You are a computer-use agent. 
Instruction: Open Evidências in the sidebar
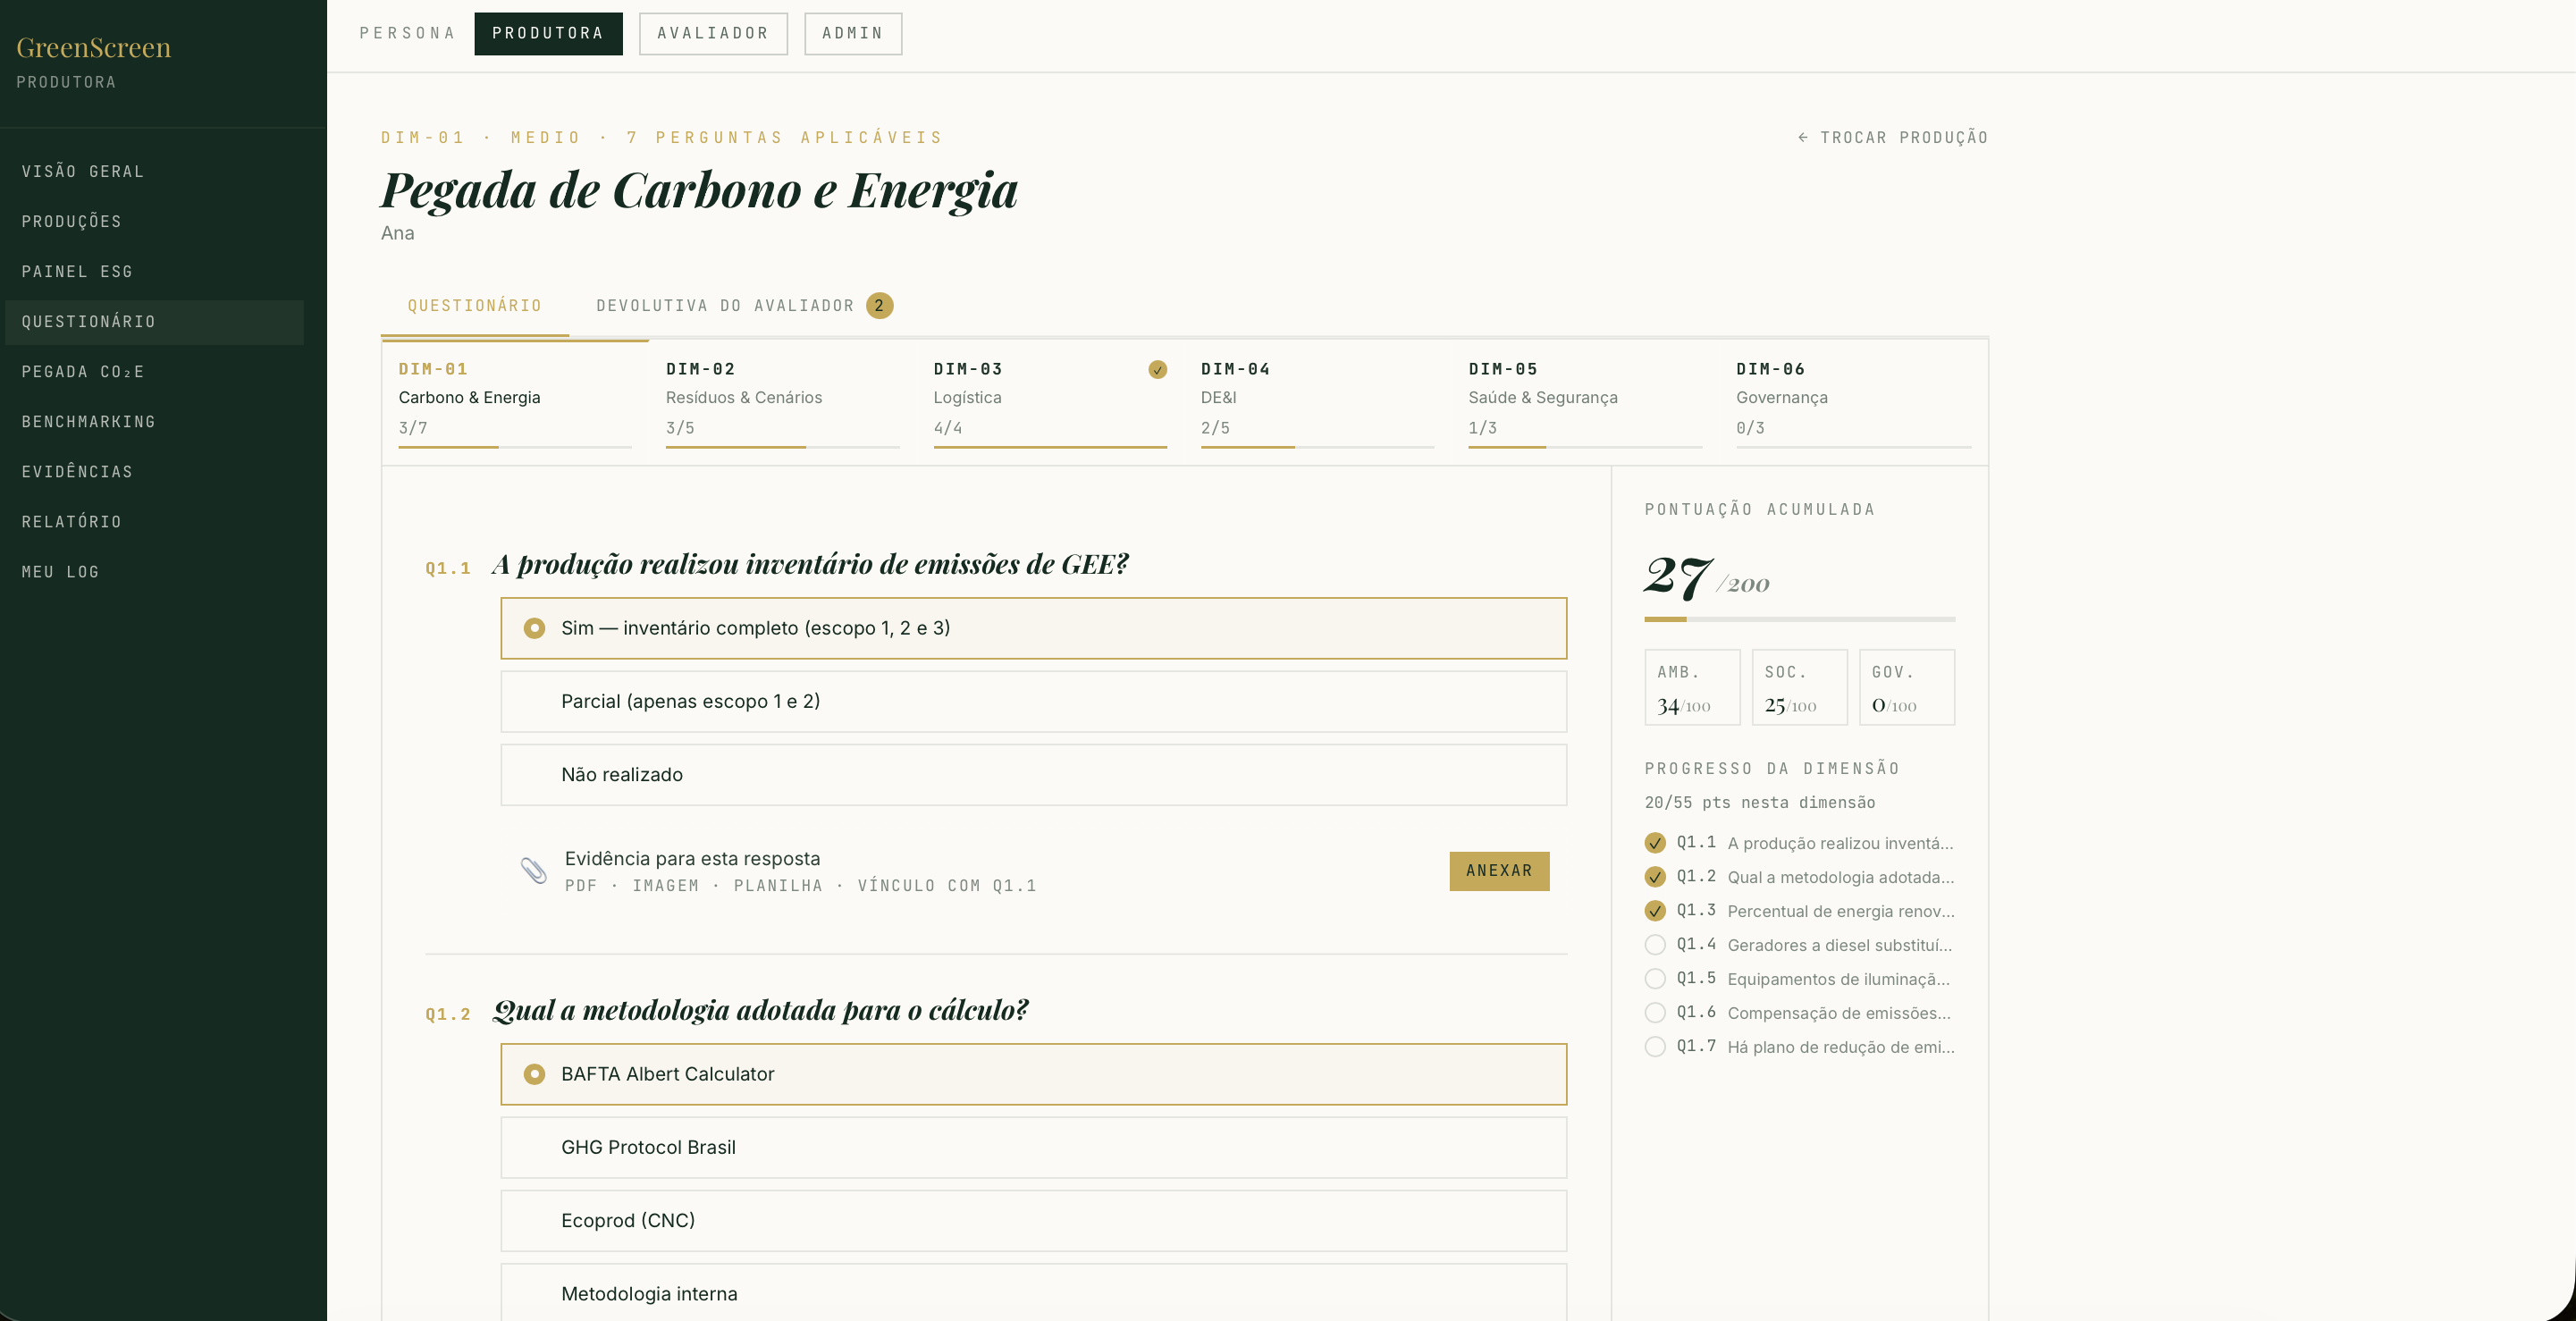155,472
